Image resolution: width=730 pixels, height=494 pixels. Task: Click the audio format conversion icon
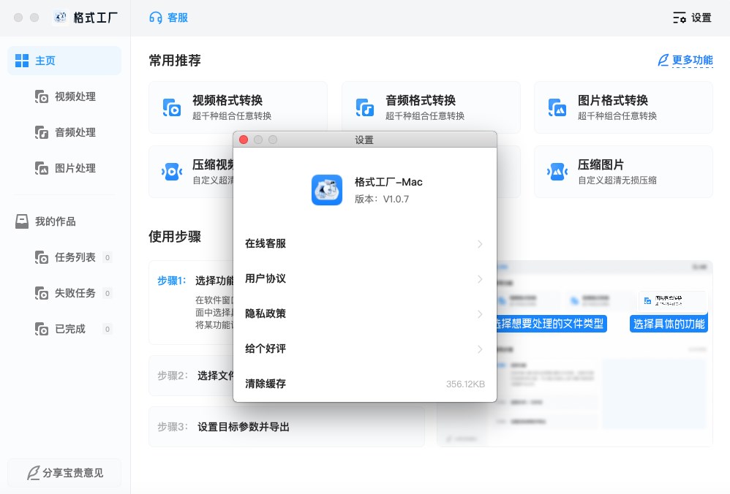(365, 107)
